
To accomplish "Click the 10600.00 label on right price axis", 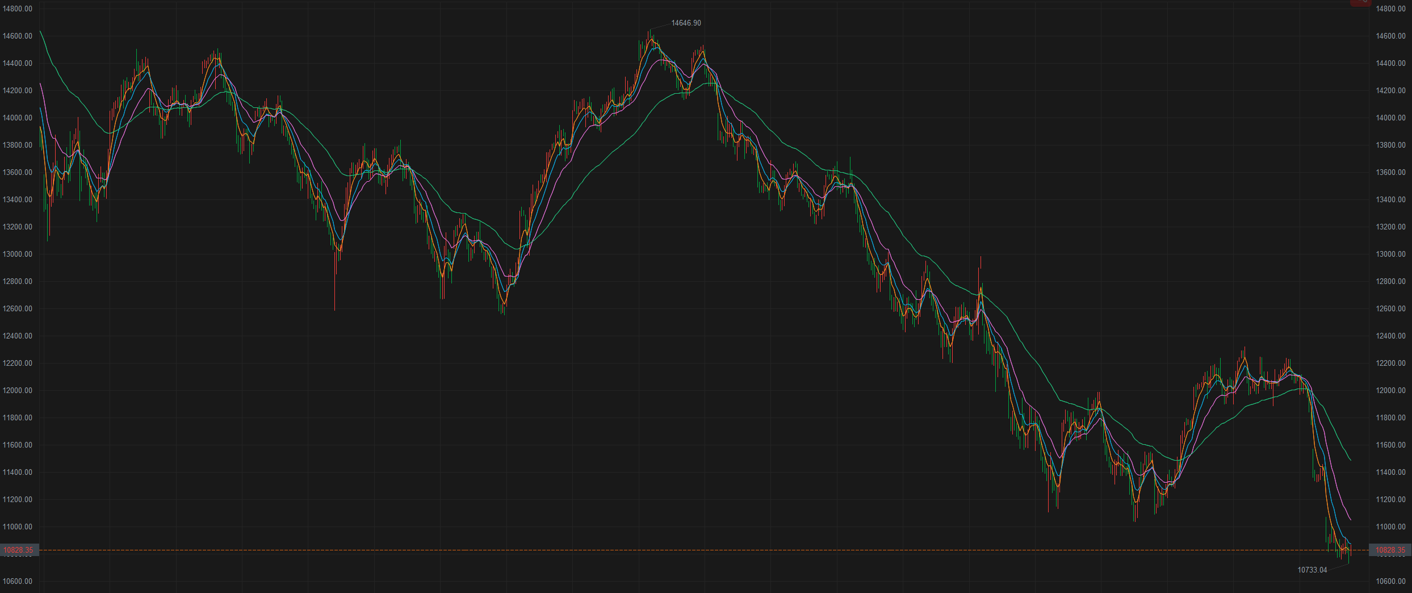I will pos(1390,581).
